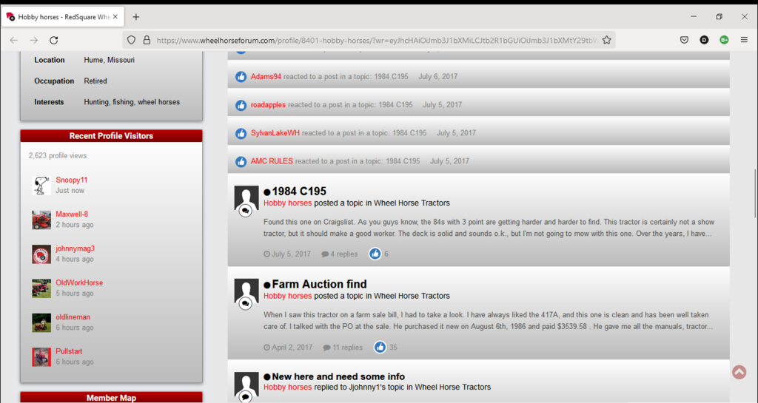Image resolution: width=758 pixels, height=403 pixels.
Task: Click Pullstart's avatar picture
Action: [x=41, y=356]
